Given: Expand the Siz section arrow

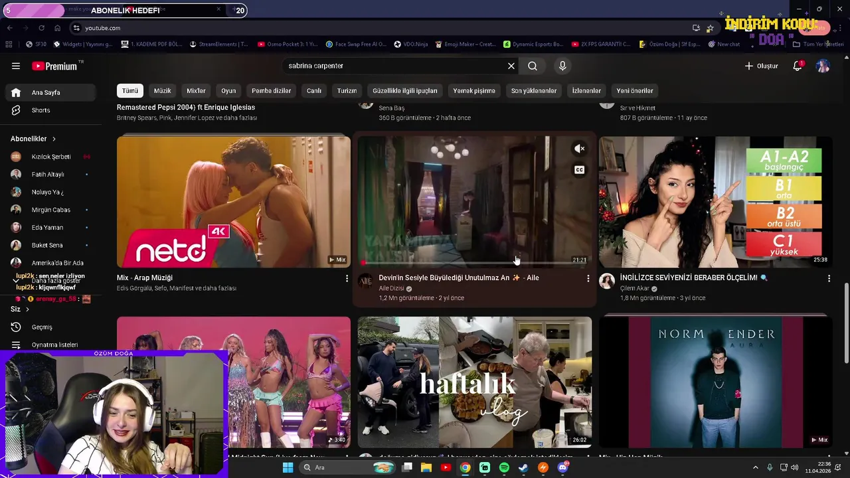Looking at the screenshot, I should 27,309.
